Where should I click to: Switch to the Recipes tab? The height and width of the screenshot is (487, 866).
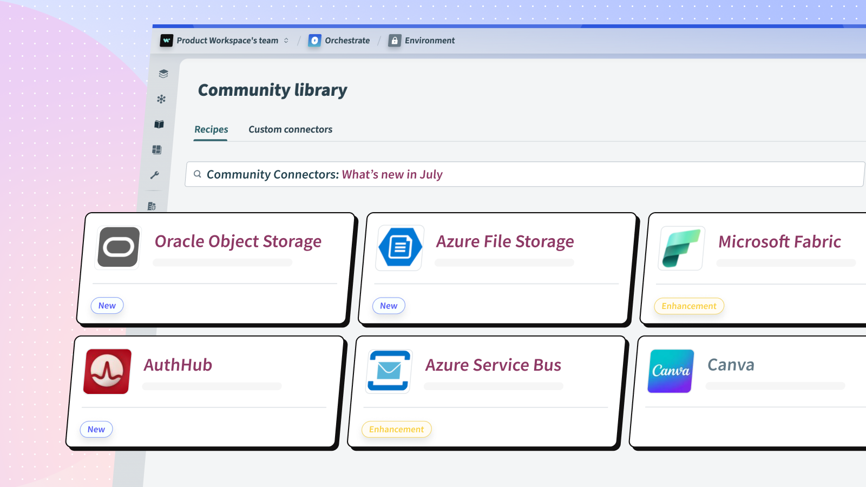pos(211,129)
